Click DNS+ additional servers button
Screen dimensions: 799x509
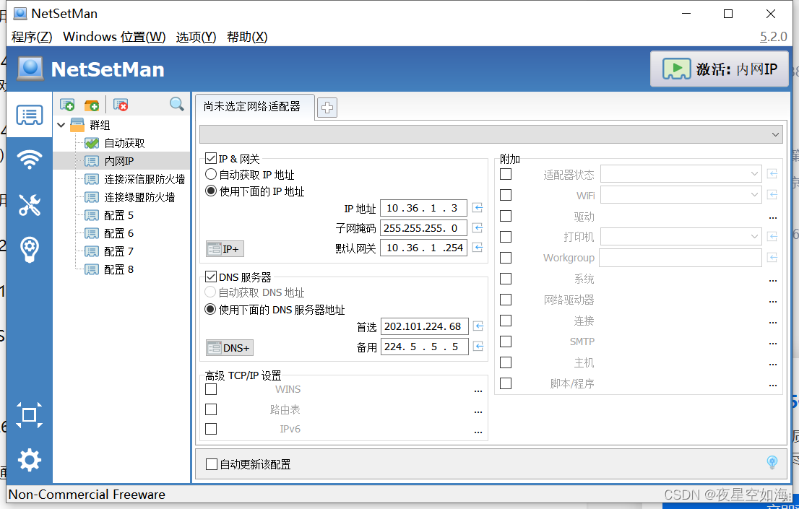(x=229, y=348)
